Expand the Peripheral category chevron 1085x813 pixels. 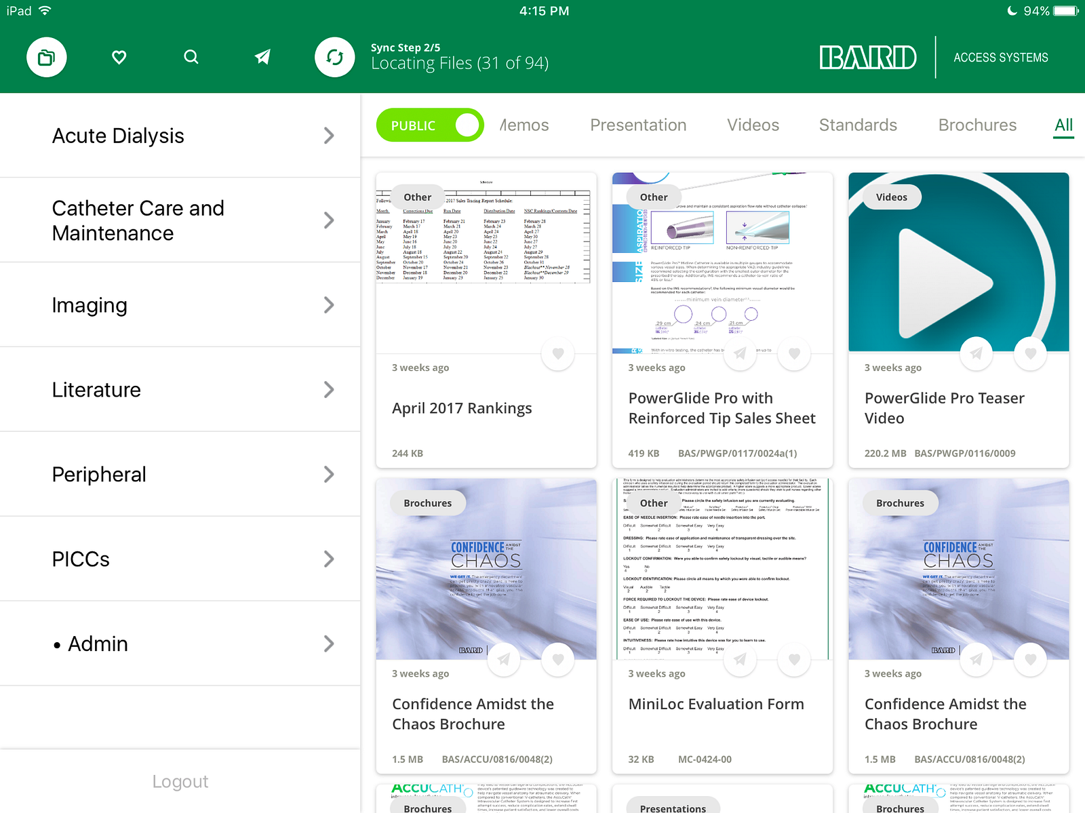329,475
